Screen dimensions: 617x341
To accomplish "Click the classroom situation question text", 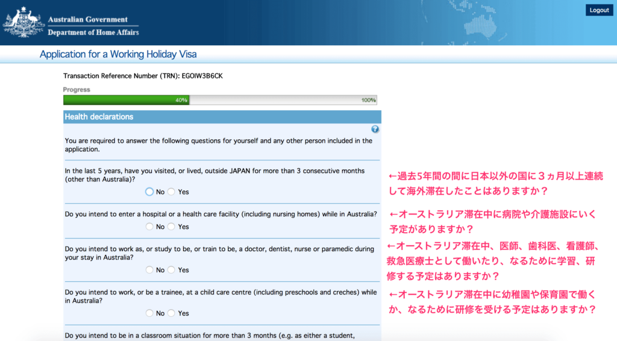I will point(210,336).
